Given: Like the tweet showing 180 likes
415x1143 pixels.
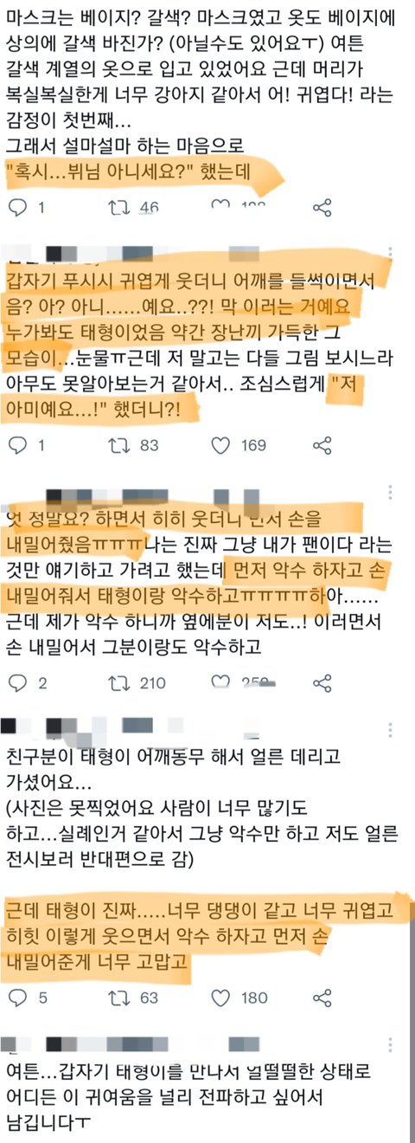Looking at the screenshot, I should [221, 998].
